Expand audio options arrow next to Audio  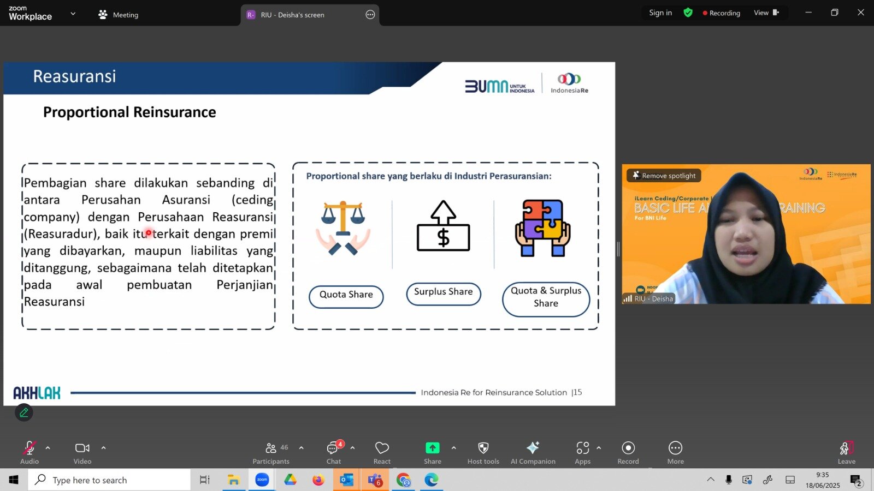point(48,448)
